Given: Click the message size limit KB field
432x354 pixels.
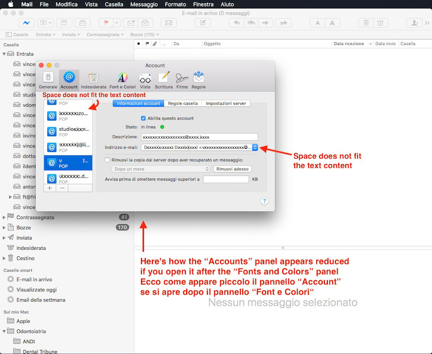Looking at the screenshot, I should point(226,179).
